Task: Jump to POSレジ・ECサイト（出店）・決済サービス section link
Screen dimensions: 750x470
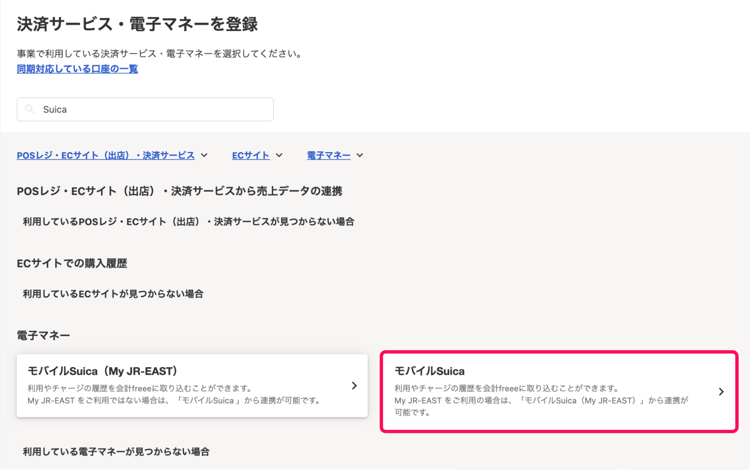Action: click(x=106, y=155)
